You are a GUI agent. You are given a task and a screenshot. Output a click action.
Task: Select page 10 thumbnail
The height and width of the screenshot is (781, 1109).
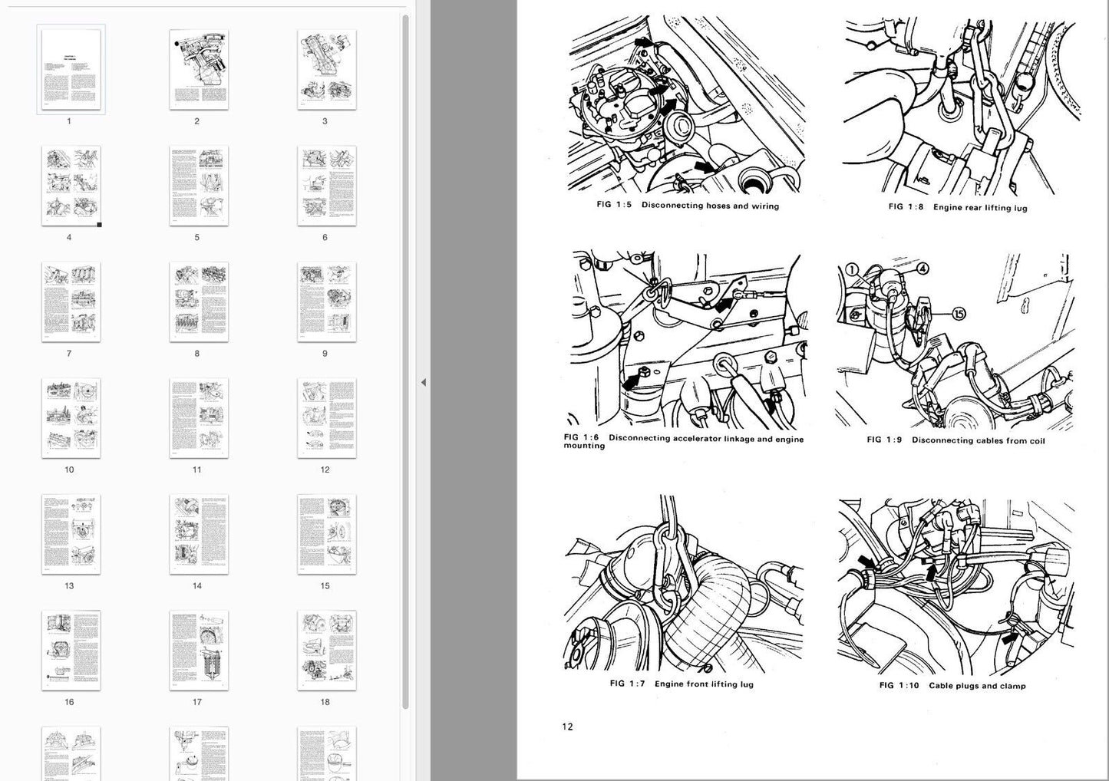[71, 418]
